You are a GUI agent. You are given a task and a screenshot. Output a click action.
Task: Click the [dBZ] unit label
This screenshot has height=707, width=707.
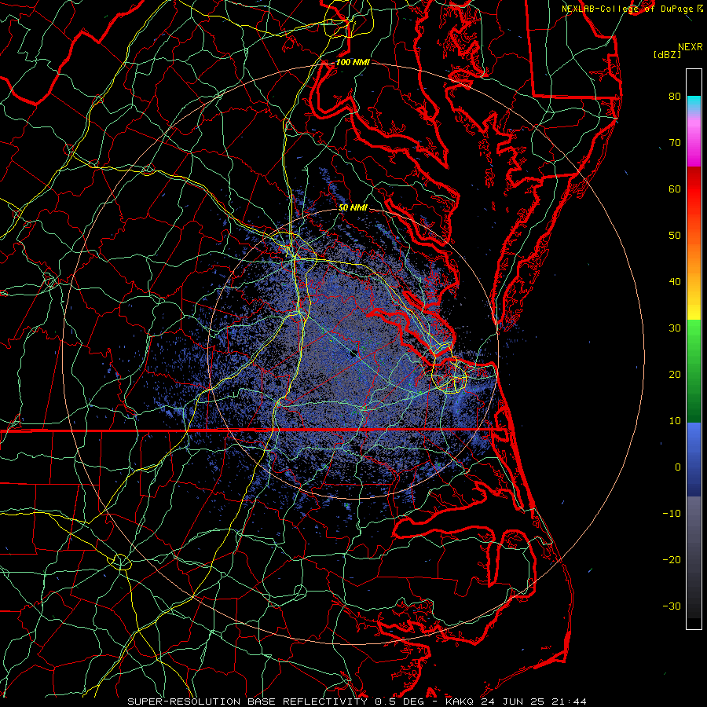[x=667, y=55]
